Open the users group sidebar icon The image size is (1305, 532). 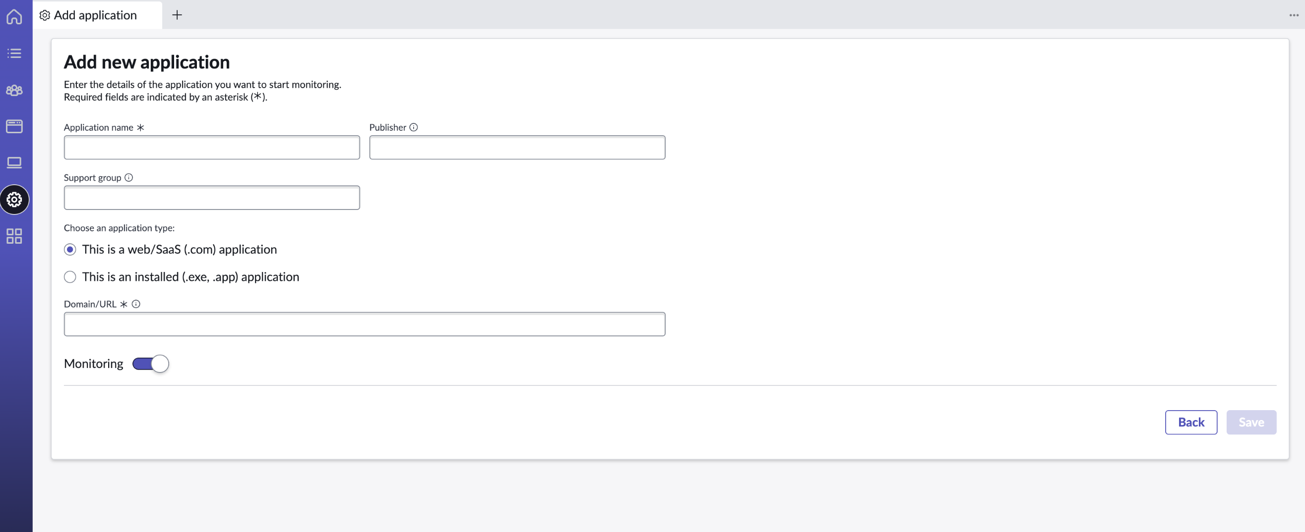coord(14,90)
